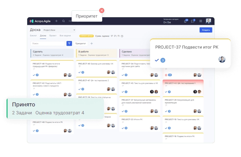
Task: Open the Приоритет filter dropdown
Action: (x=81, y=43)
